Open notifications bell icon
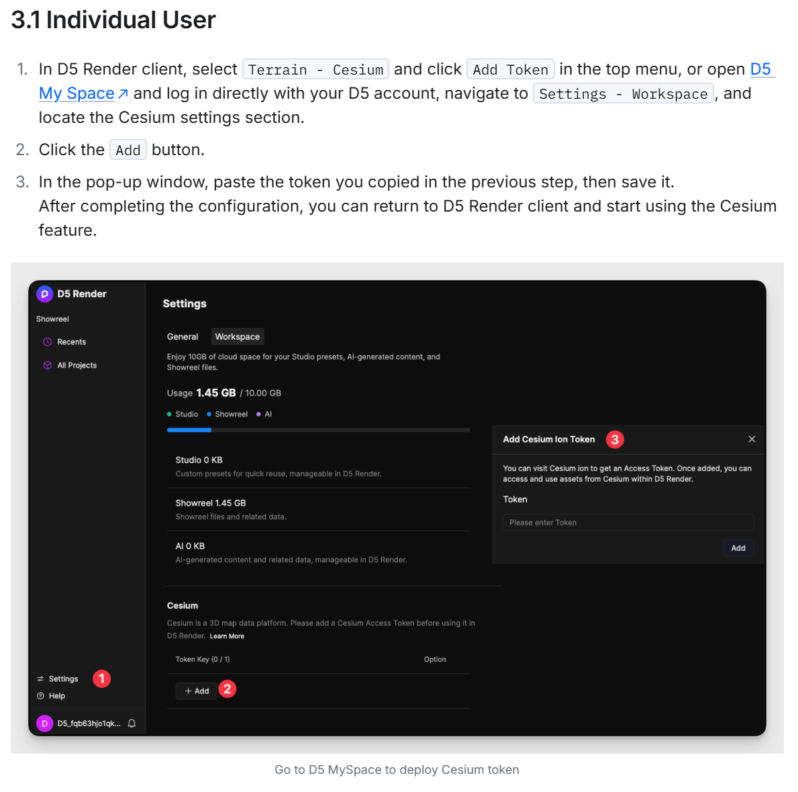The width and height of the screenshot is (798, 792). 132,723
